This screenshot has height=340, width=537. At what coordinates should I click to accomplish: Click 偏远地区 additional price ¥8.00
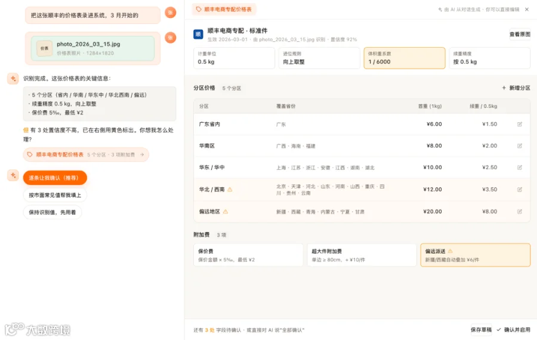489,212
